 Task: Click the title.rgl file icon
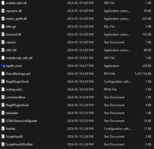click(x=3, y=27)
